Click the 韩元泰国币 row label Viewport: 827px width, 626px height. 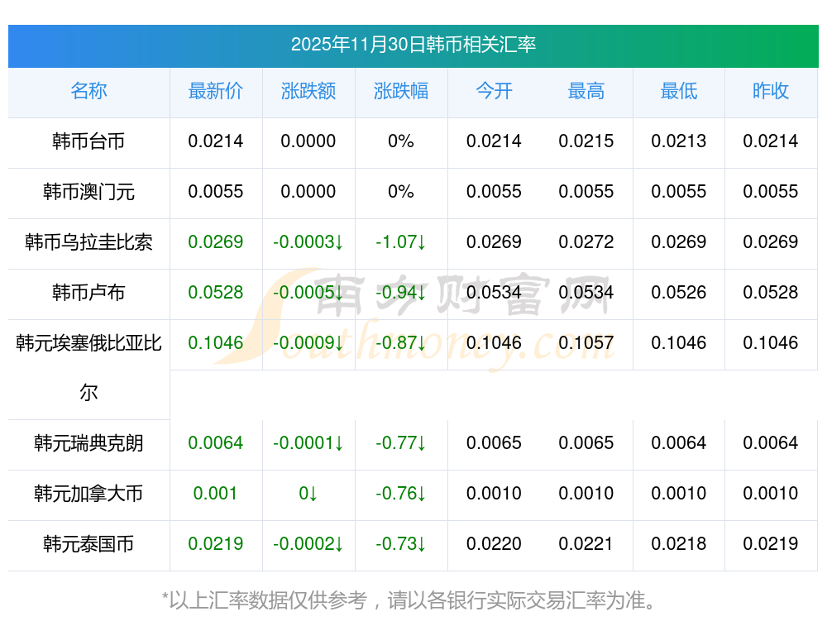point(88,544)
